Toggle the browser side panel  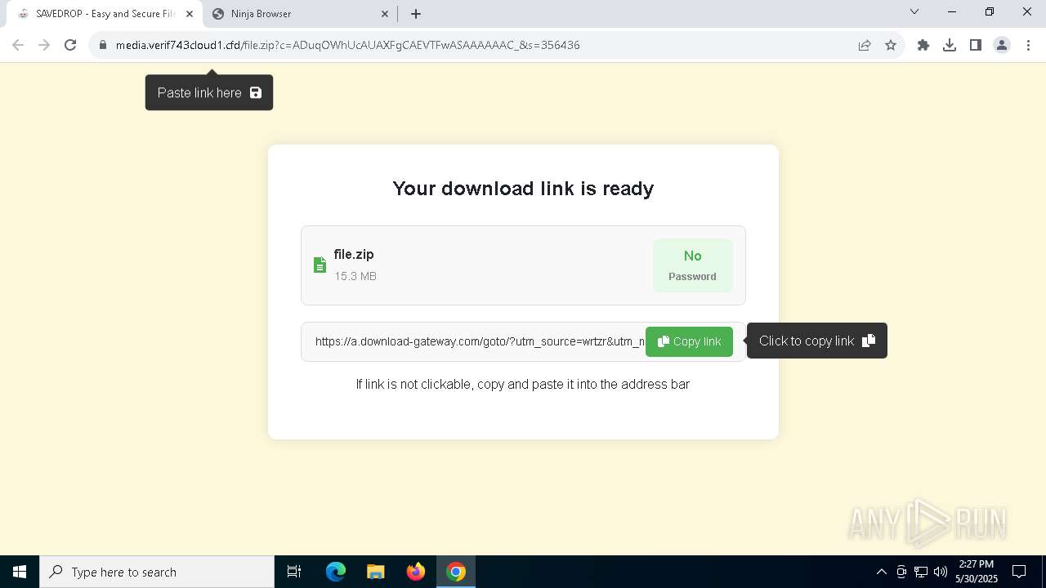point(976,45)
